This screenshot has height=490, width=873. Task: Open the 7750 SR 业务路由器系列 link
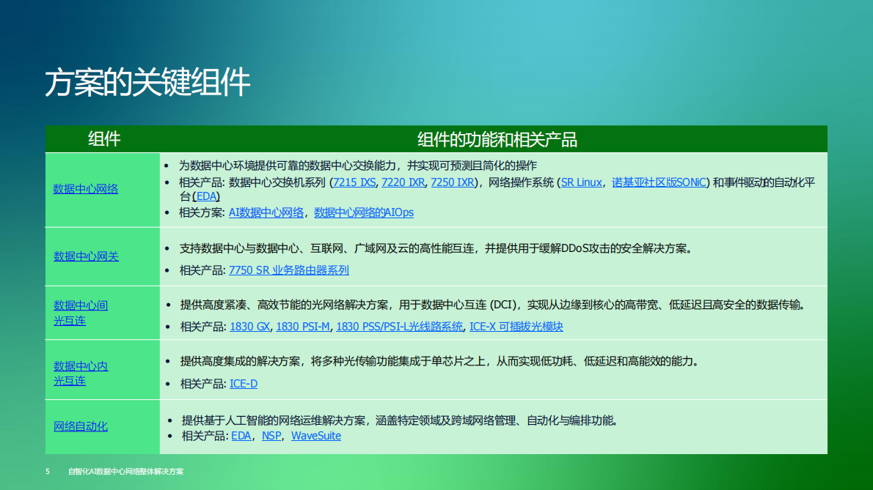point(288,270)
